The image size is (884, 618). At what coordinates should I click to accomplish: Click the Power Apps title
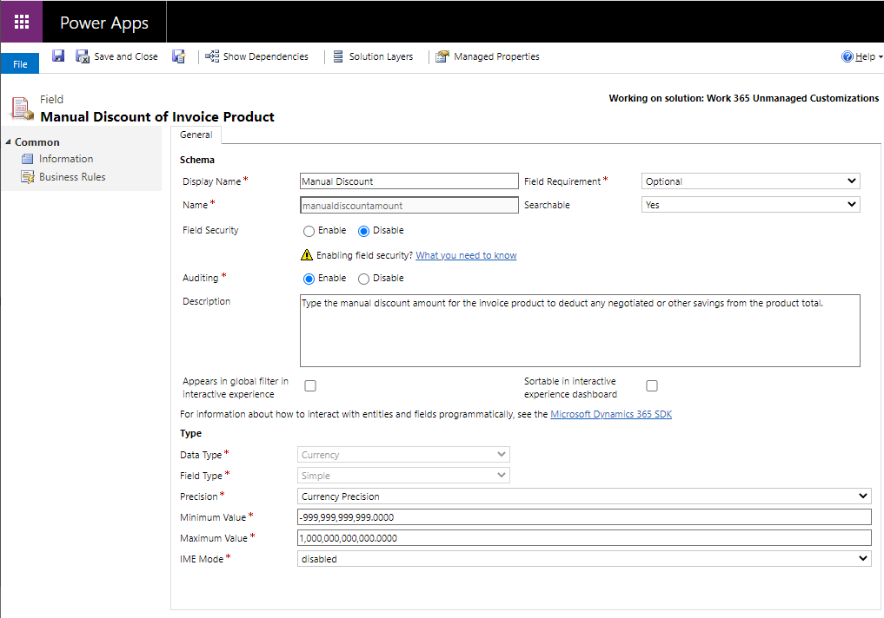pyautogui.click(x=104, y=23)
